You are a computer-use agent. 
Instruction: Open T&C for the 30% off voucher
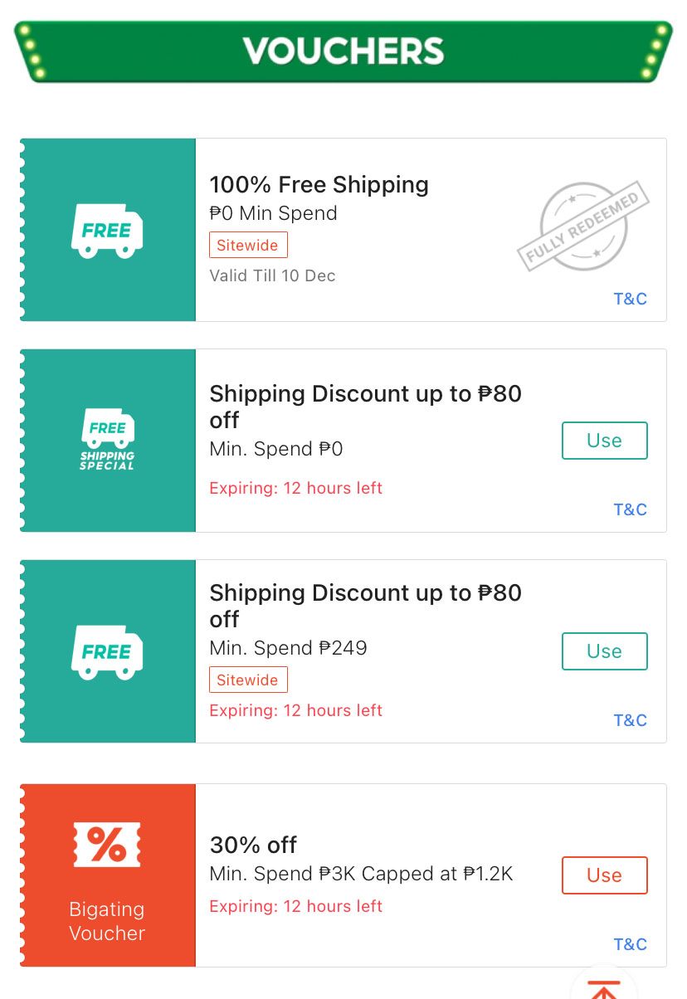coord(631,944)
